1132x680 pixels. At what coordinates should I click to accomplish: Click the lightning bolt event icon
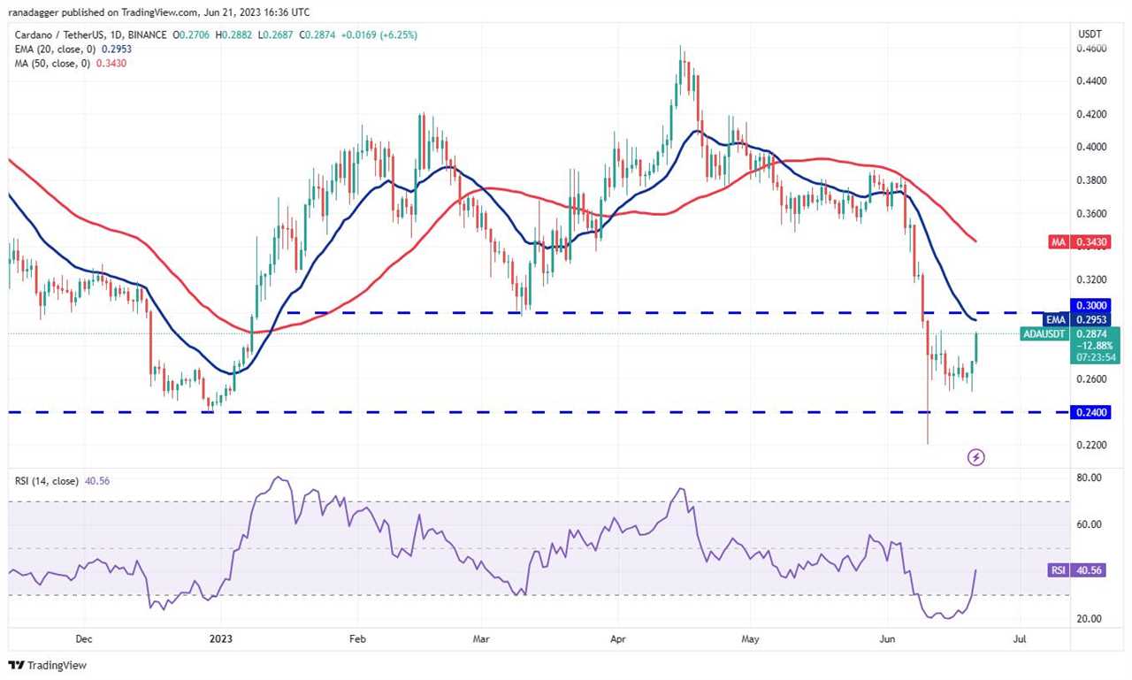976,457
